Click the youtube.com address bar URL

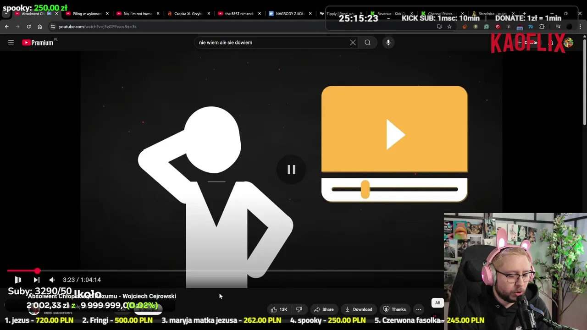click(97, 27)
